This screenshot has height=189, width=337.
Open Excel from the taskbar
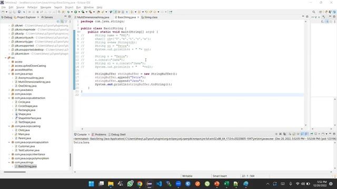(226, 184)
